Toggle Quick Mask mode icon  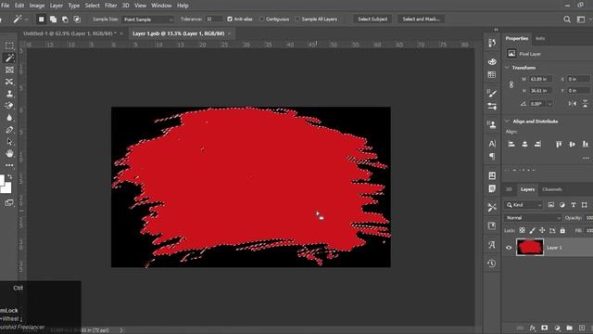click(9, 203)
